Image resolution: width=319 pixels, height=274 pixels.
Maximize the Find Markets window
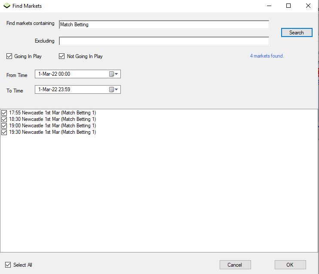pyautogui.click(x=288, y=6)
